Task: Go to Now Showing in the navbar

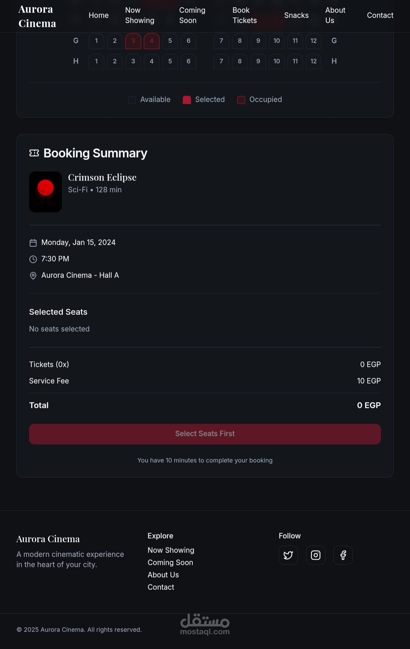Action: 139,15
